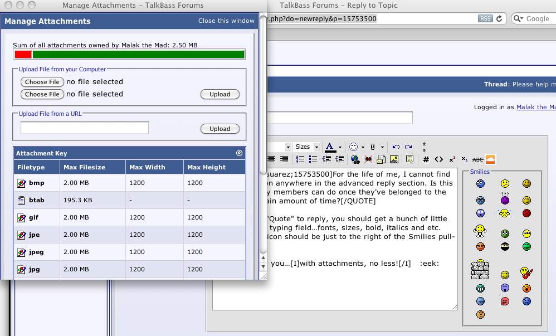Remove link with the unlink icon

click(368, 159)
